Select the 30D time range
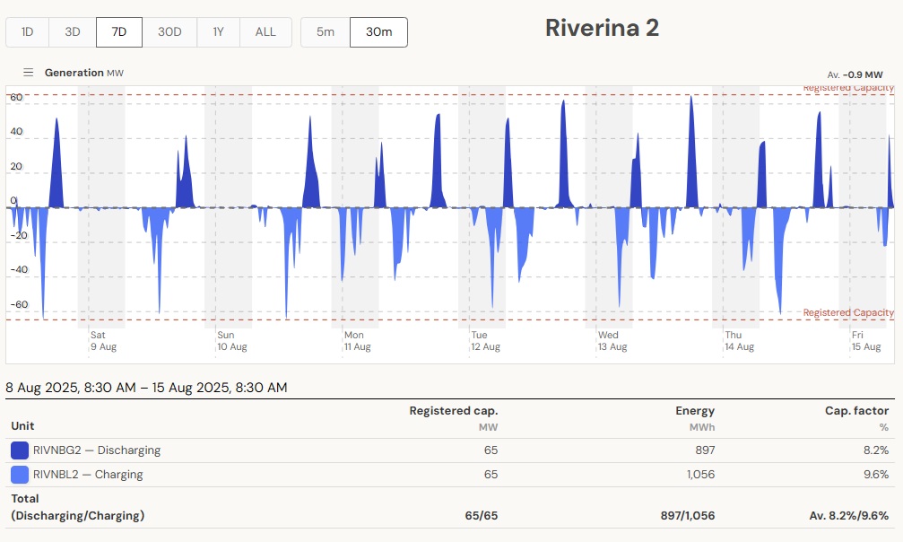The height and width of the screenshot is (542, 903). tap(169, 32)
